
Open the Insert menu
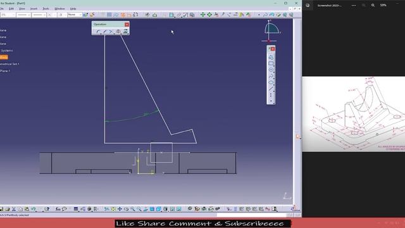coord(34,8)
